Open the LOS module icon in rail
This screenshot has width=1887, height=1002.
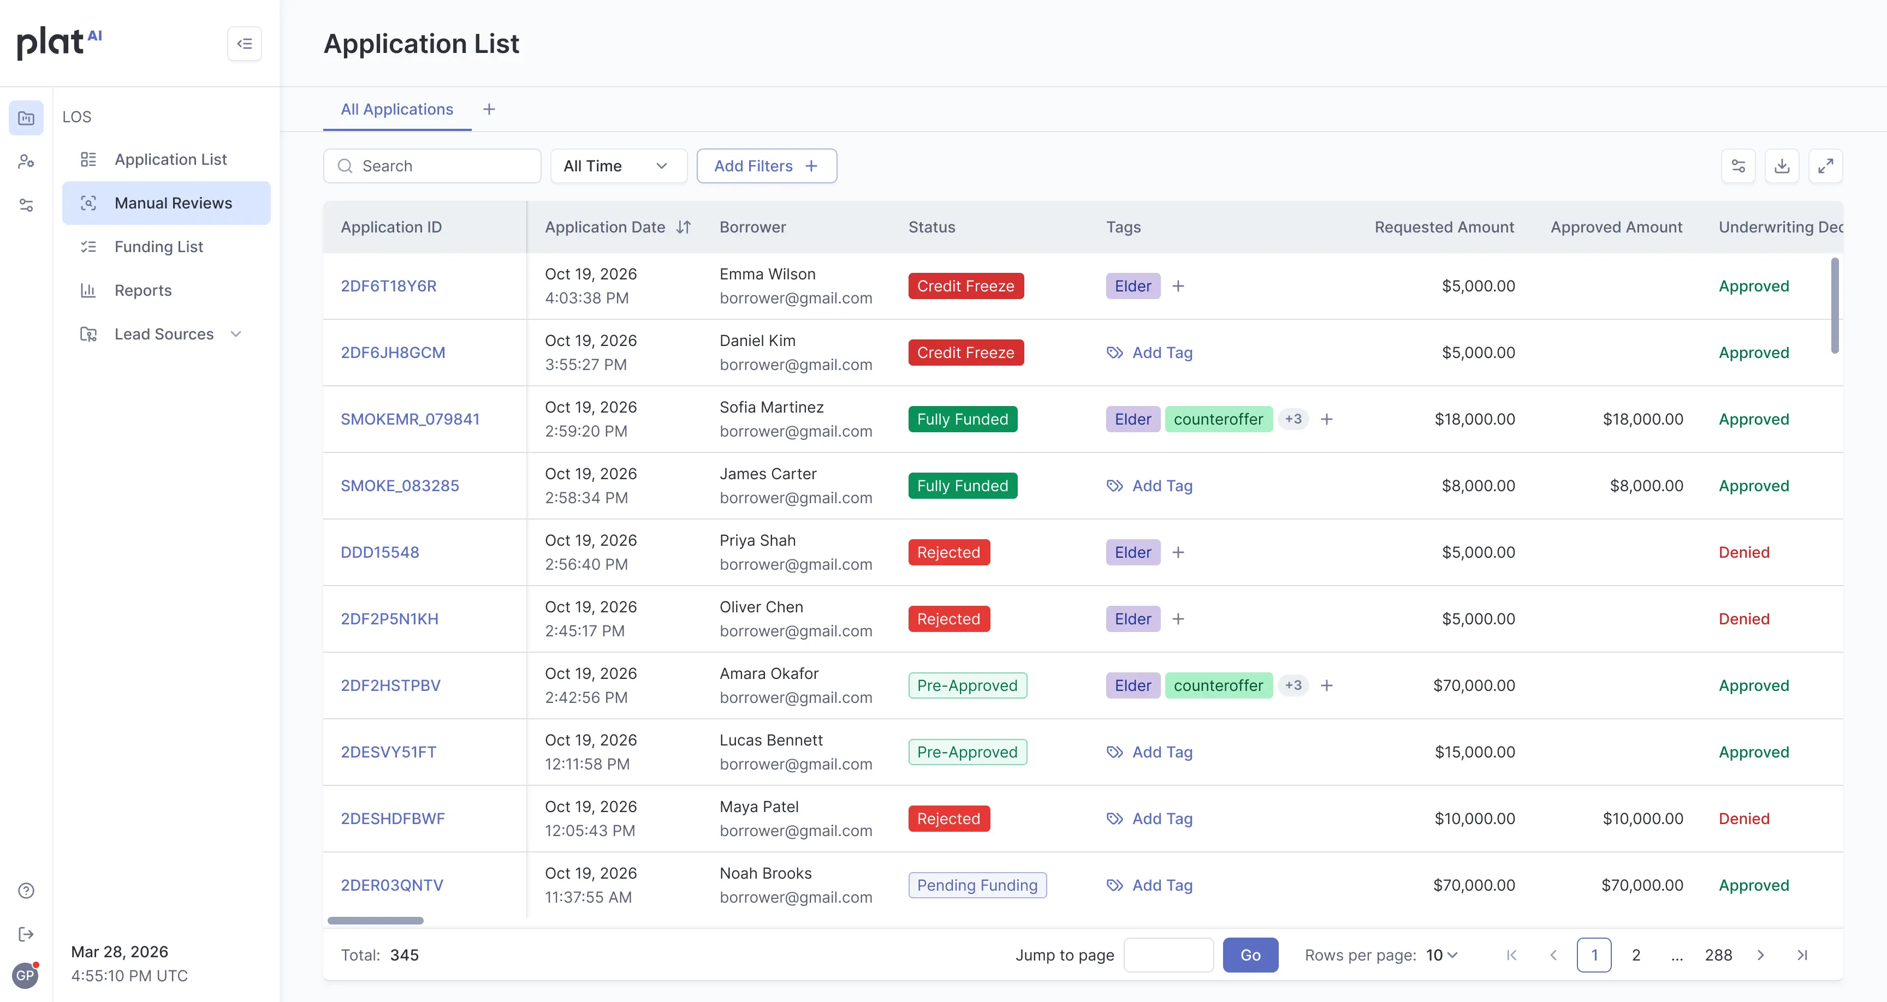[x=26, y=118]
